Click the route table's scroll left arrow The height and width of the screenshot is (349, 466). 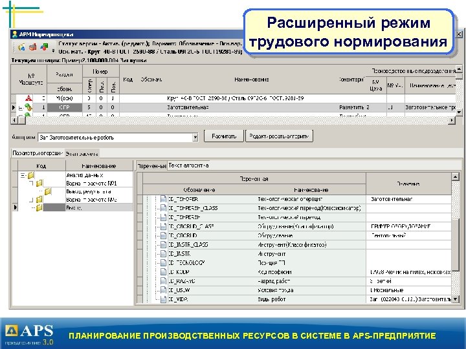point(14,120)
